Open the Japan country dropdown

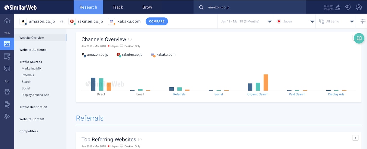[294, 22]
